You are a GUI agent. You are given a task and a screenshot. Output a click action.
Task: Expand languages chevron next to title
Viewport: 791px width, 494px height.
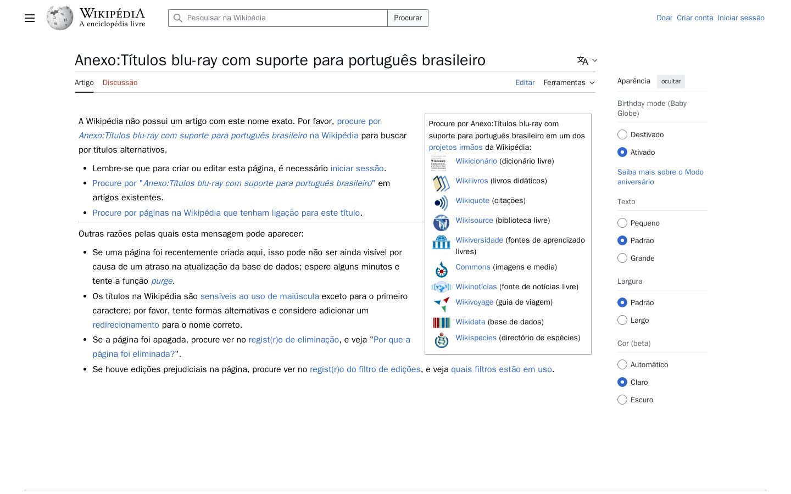(595, 61)
